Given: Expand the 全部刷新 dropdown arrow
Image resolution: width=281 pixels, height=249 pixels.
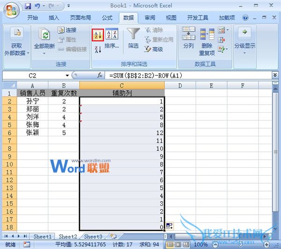Looking at the screenshot, I should point(44,54).
